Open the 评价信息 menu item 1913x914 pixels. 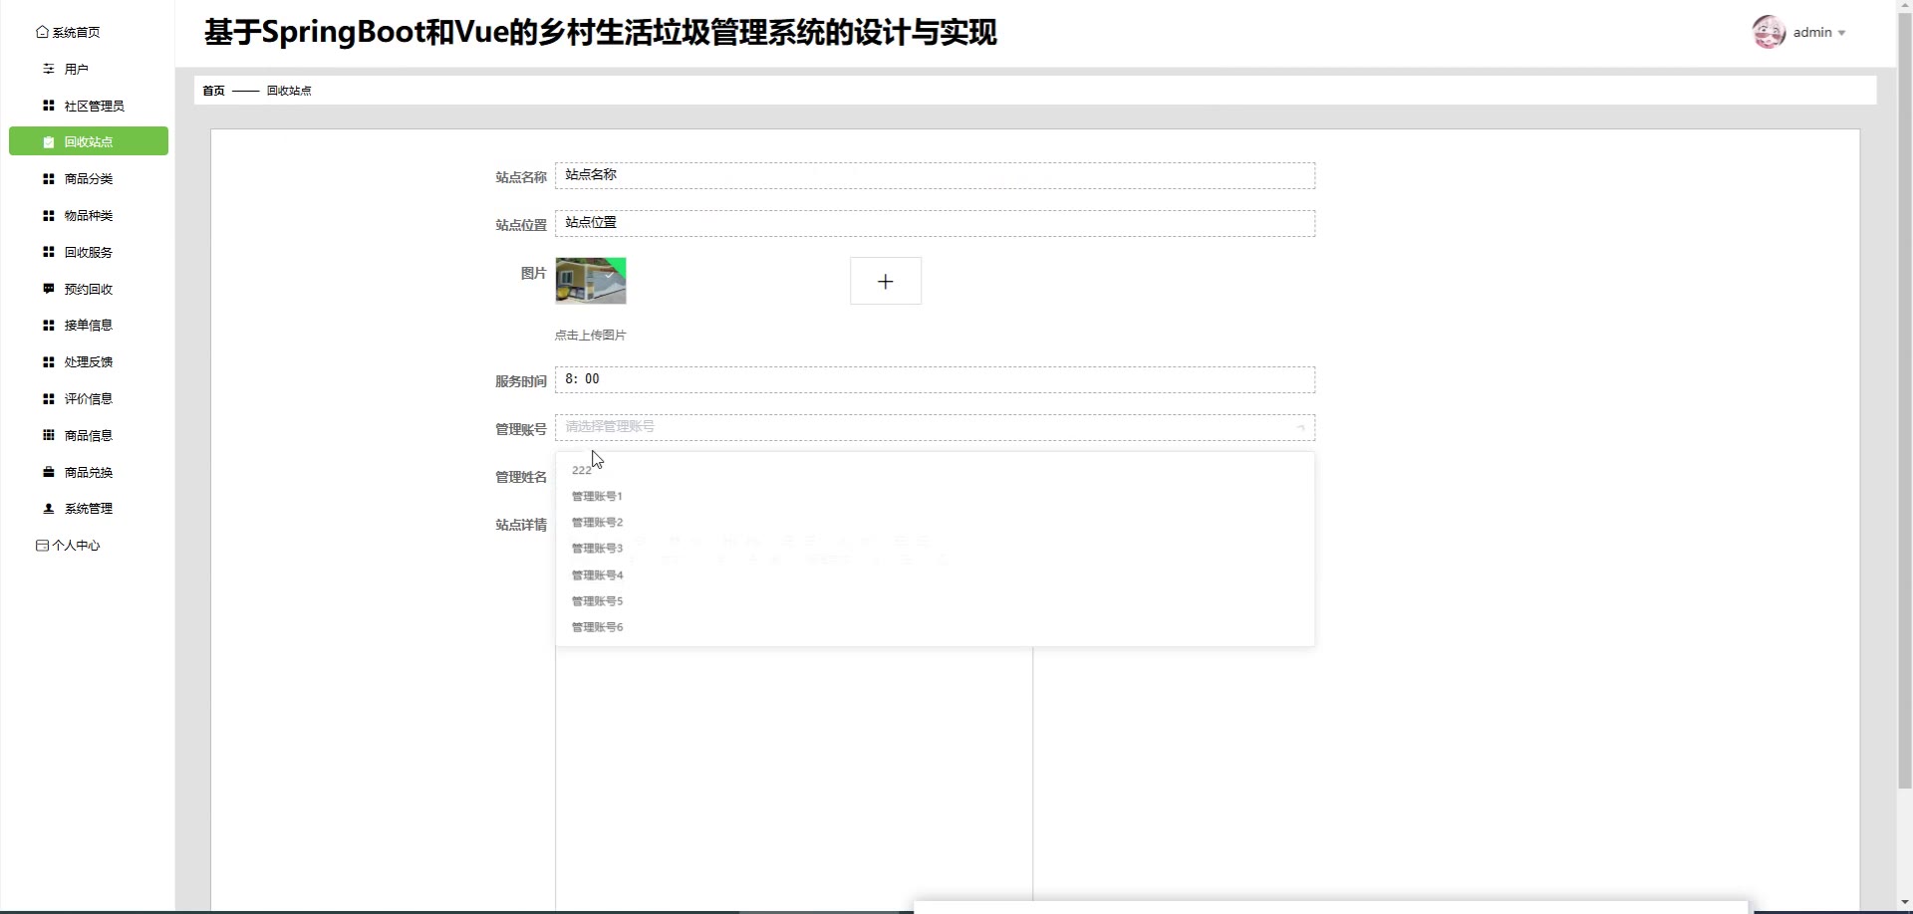pos(88,398)
